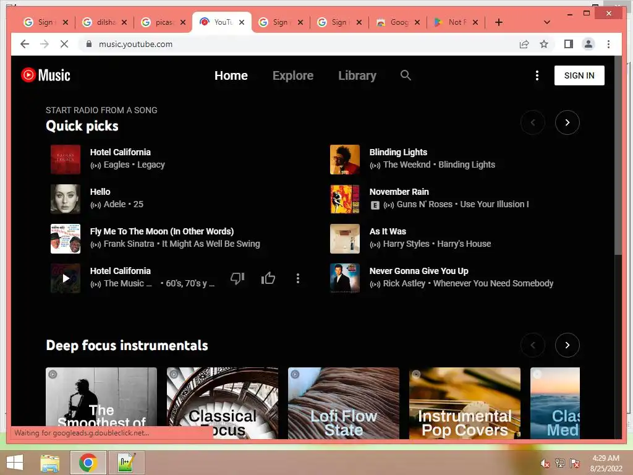Open the Library section

[x=357, y=75]
